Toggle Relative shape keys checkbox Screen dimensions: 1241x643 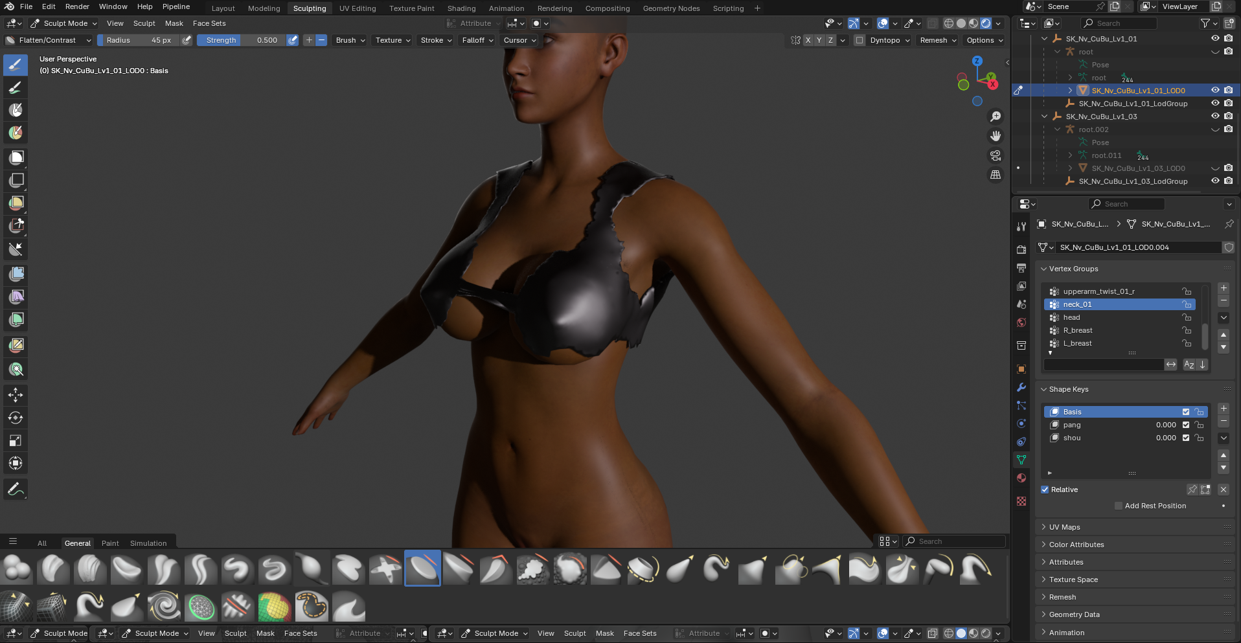point(1045,490)
